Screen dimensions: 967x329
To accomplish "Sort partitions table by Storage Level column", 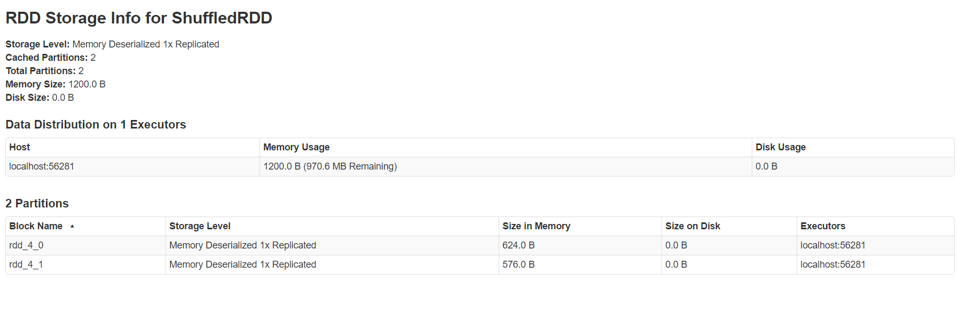I will pyautogui.click(x=200, y=226).
